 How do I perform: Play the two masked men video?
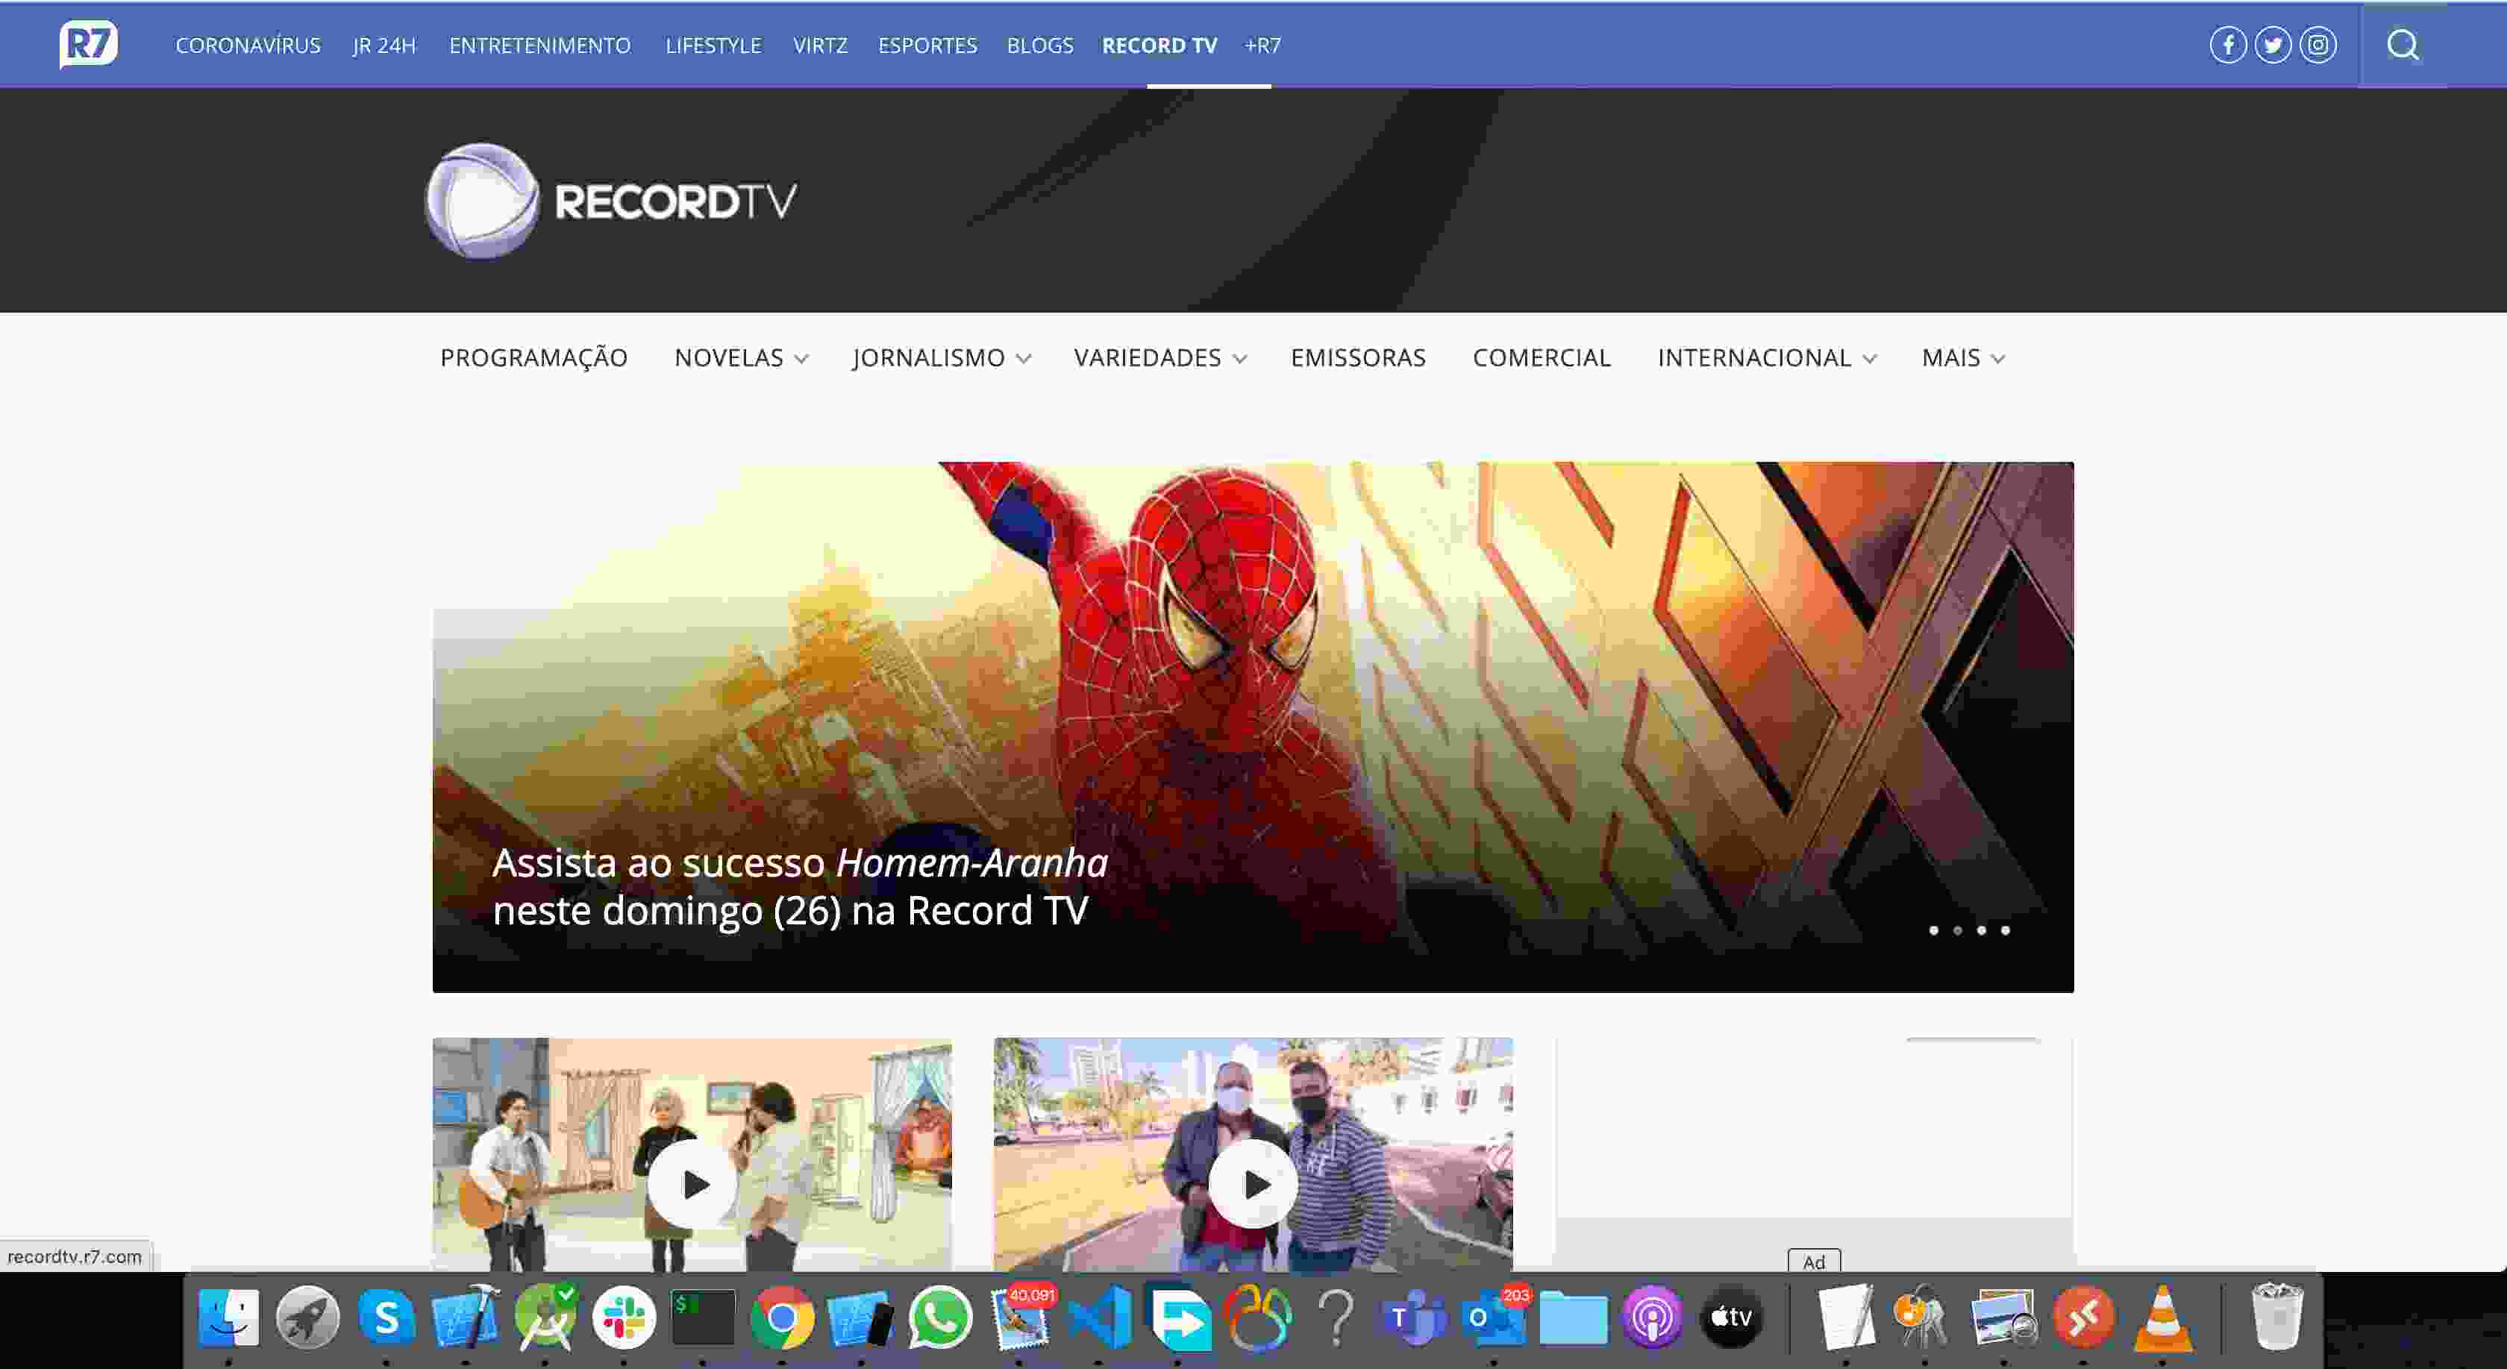coord(1253,1184)
